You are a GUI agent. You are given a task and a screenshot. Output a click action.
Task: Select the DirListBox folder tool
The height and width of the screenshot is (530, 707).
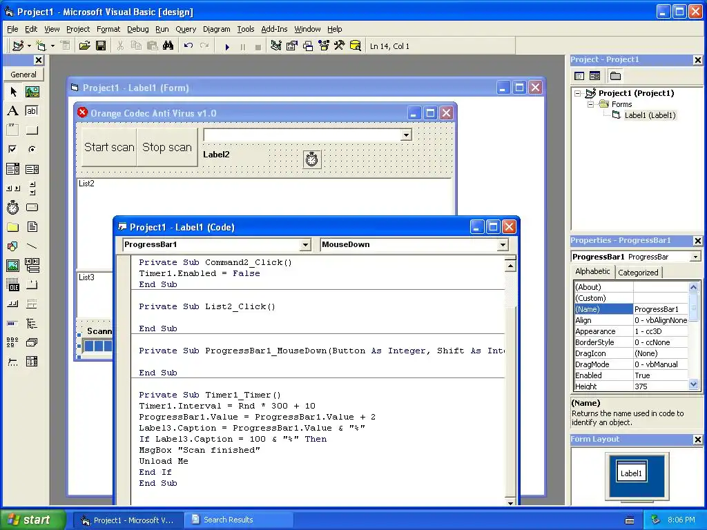click(x=13, y=226)
